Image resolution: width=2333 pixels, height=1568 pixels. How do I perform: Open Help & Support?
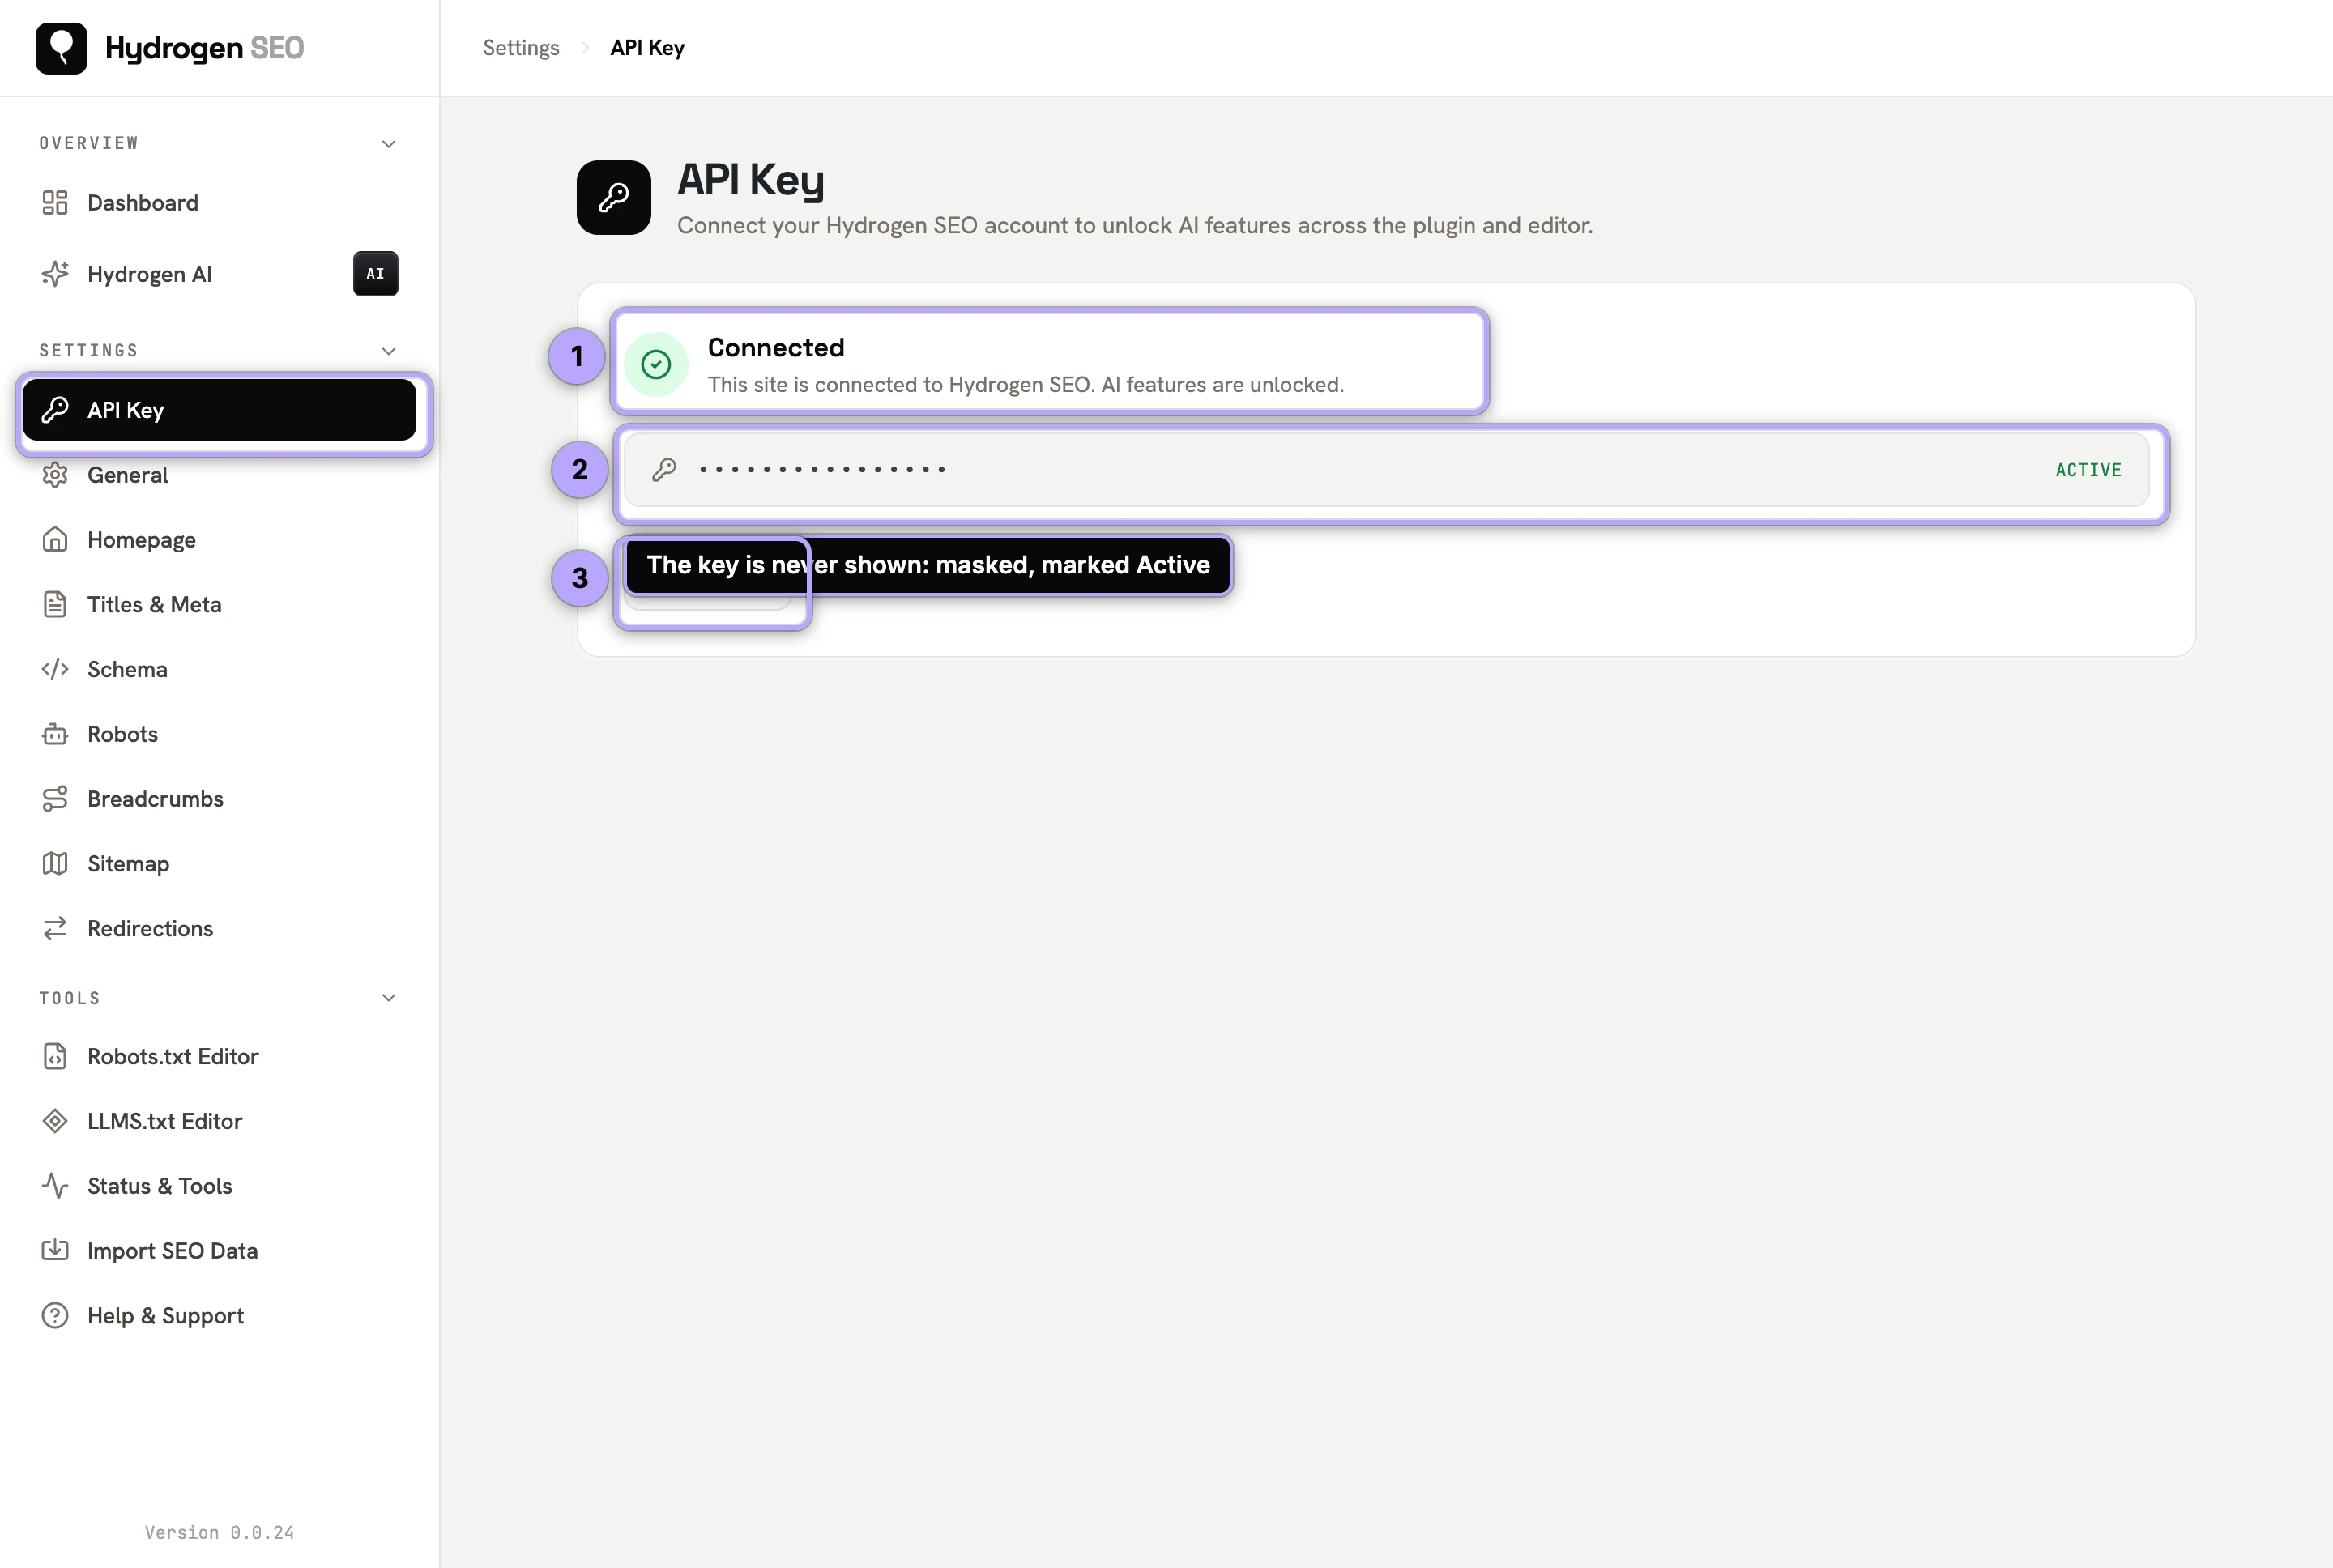point(165,1316)
